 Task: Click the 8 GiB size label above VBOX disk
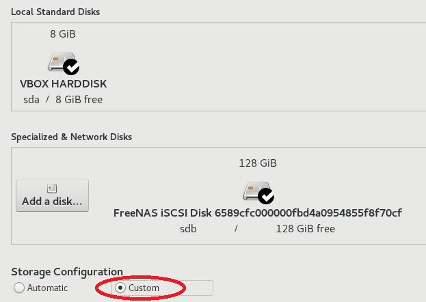63,33
